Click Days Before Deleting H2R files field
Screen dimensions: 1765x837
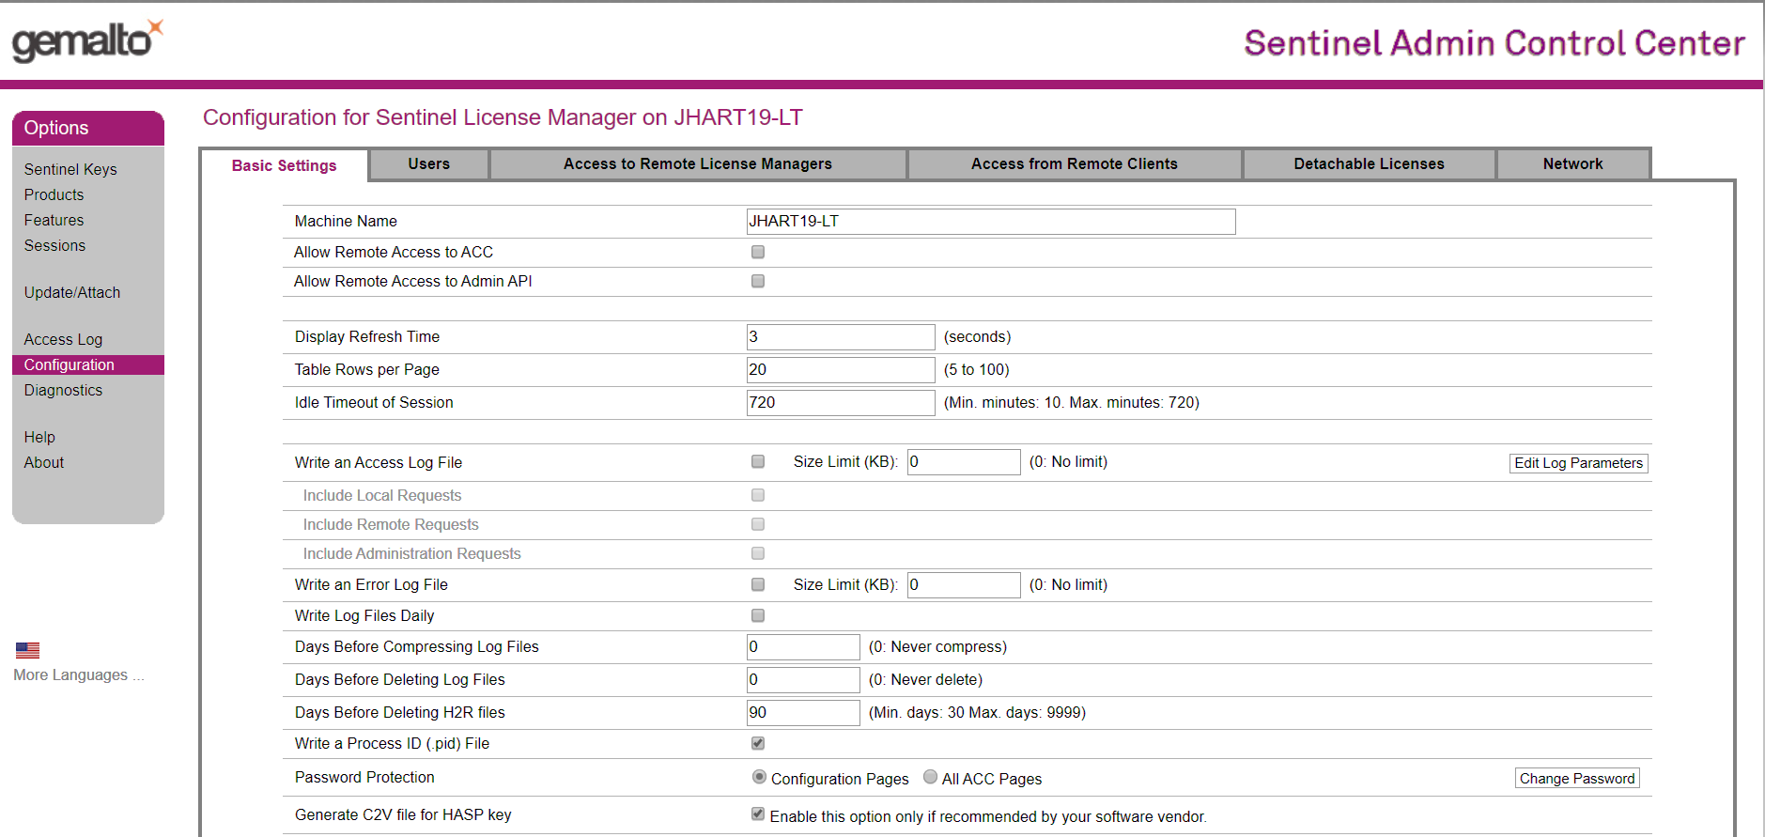tap(803, 713)
